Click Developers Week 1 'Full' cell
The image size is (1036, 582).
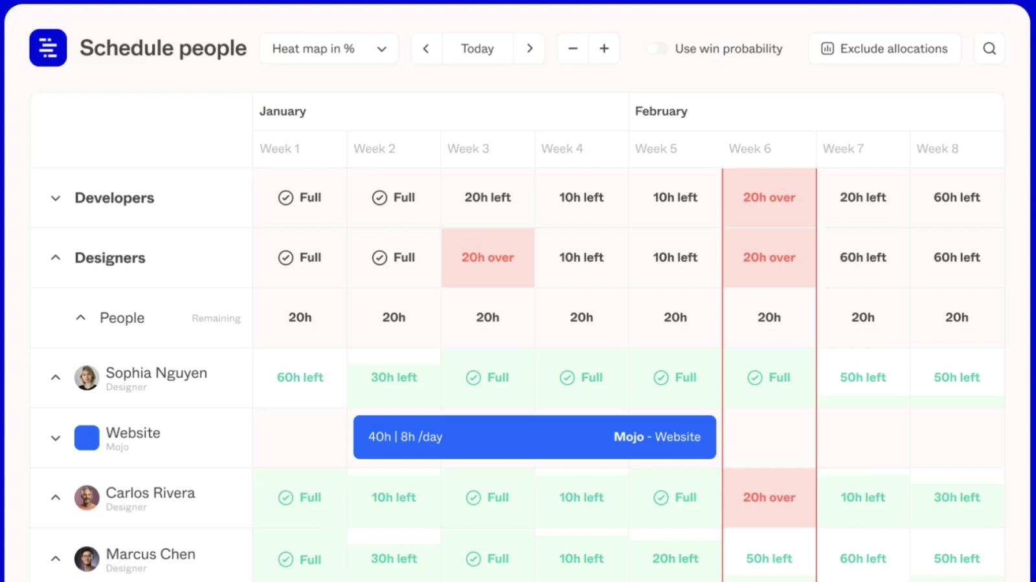[300, 198]
